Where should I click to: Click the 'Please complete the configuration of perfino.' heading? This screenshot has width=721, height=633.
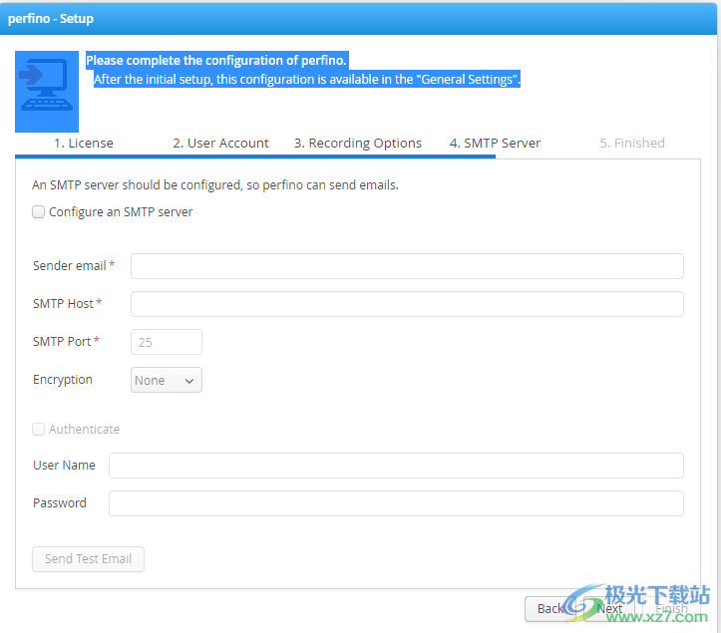tap(216, 60)
